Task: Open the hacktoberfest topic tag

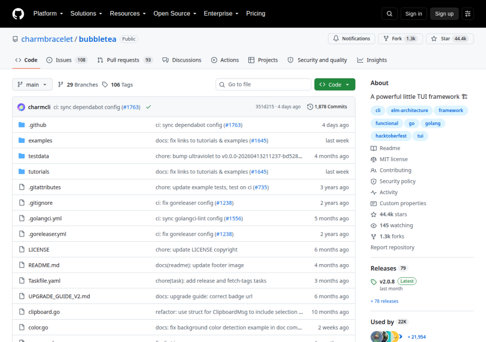Action: [x=391, y=136]
